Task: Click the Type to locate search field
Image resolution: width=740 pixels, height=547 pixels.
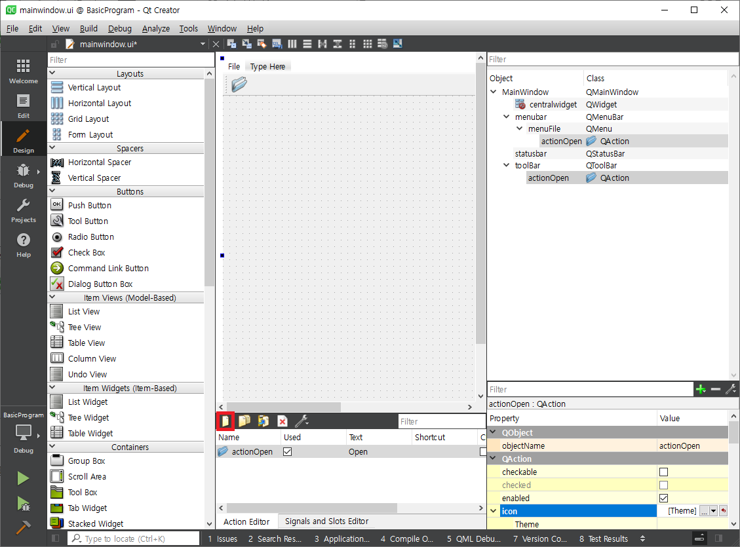Action: click(134, 538)
